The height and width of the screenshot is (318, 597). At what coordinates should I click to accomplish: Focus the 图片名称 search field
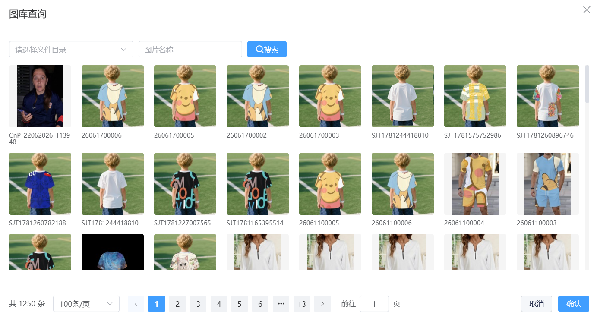coord(190,49)
